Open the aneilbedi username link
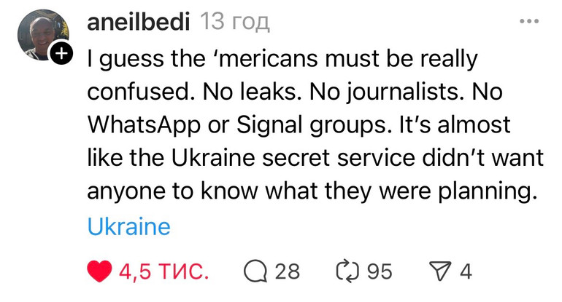Viewport: 562px width, 302px height. (x=139, y=22)
